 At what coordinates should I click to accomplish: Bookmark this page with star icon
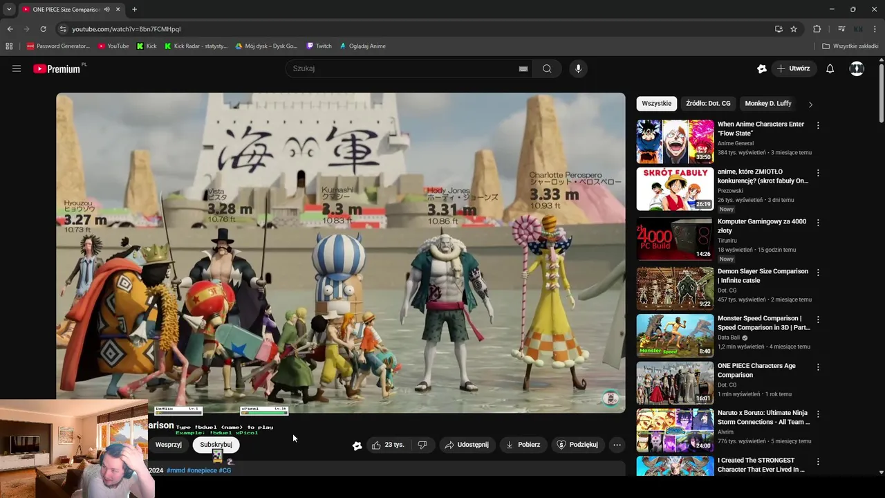tap(794, 29)
